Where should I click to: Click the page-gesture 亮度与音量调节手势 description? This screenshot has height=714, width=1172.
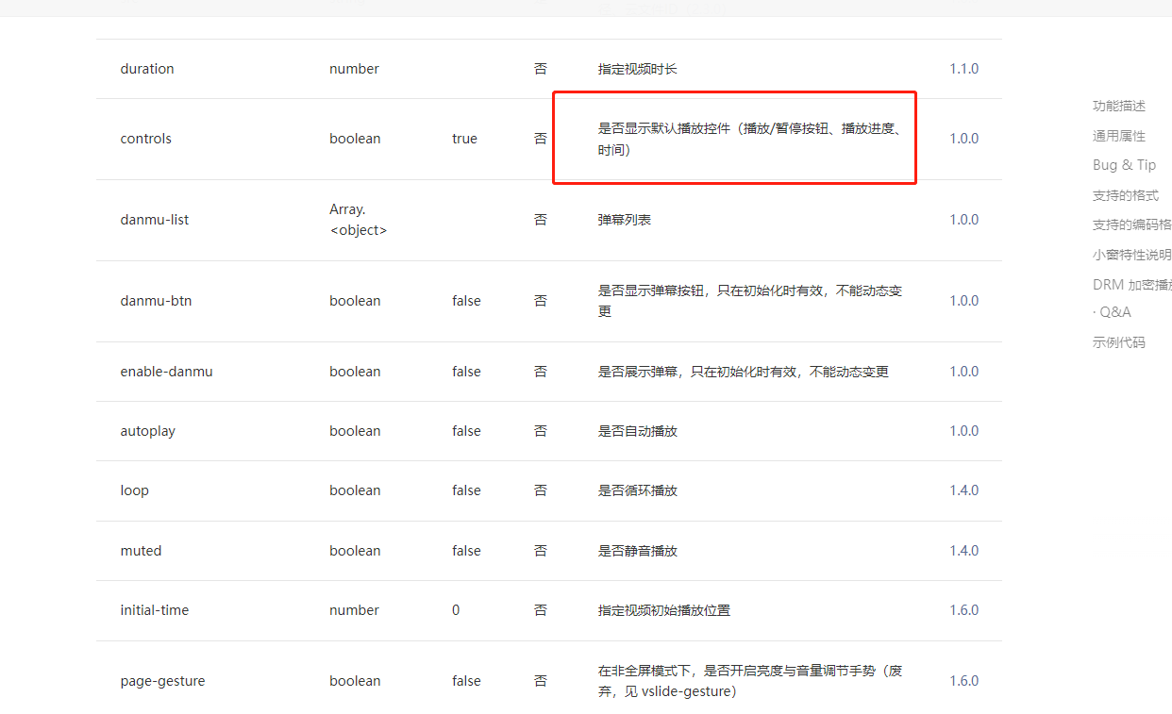tap(750, 681)
